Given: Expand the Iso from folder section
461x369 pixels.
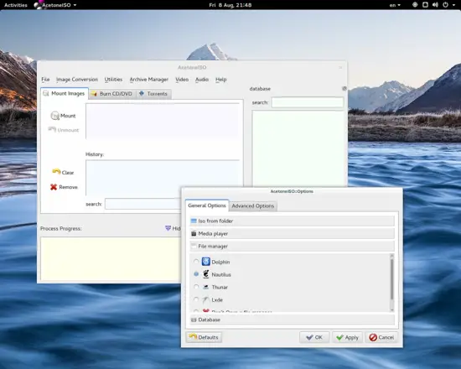Looking at the screenshot, I should pos(292,221).
